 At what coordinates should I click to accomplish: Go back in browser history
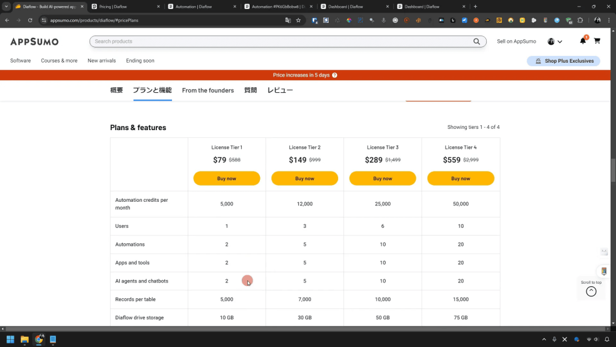[x=7, y=20]
